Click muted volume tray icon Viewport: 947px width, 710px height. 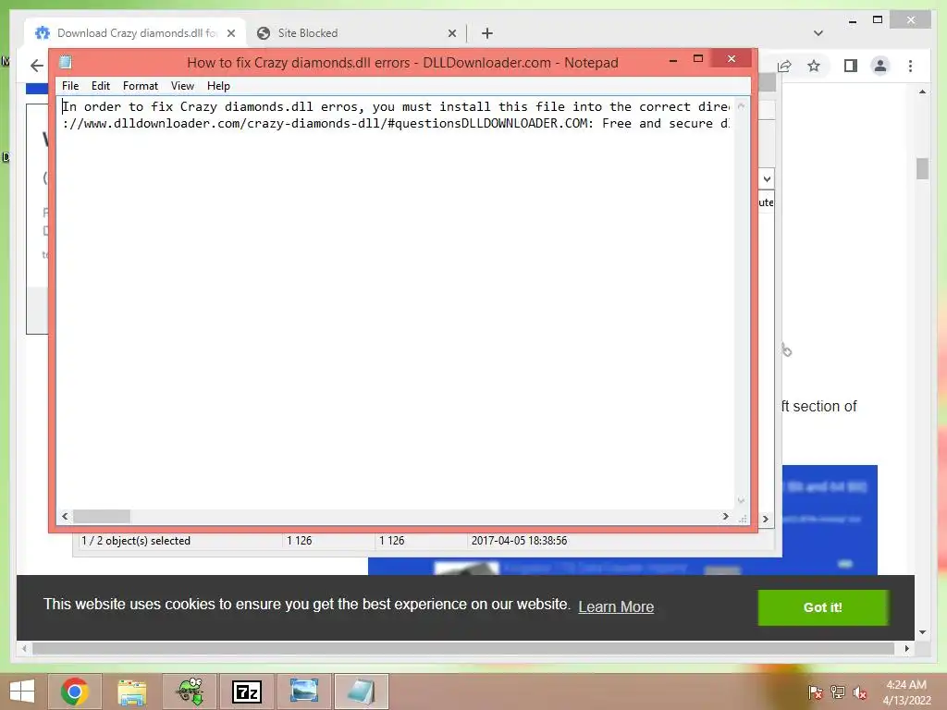pyautogui.click(x=859, y=692)
